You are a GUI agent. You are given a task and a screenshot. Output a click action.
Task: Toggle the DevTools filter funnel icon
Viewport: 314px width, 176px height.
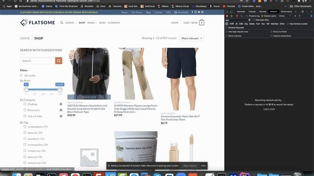coord(237,16)
